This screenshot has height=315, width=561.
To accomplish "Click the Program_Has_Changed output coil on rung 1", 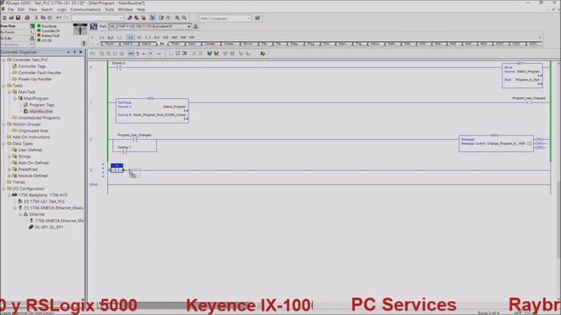I will click(529, 102).
